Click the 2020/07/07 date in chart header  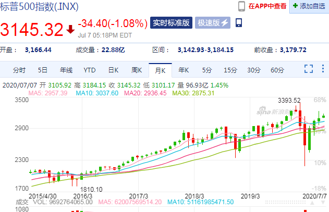20,85
